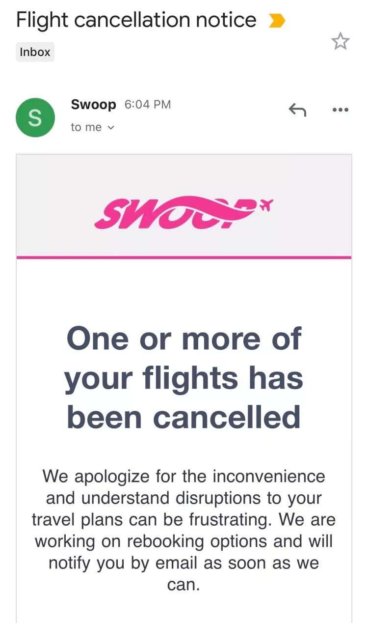368x623 pixels.
Task: Open the three-dot more options menu
Action: tap(340, 110)
